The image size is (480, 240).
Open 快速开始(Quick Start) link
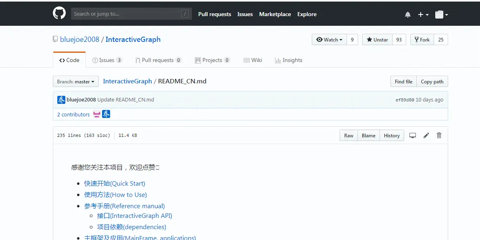pyautogui.click(x=115, y=184)
